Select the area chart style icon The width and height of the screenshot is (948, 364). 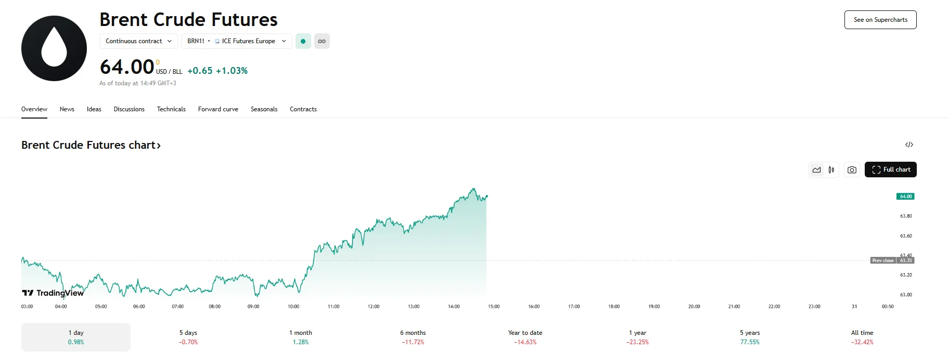tap(816, 170)
